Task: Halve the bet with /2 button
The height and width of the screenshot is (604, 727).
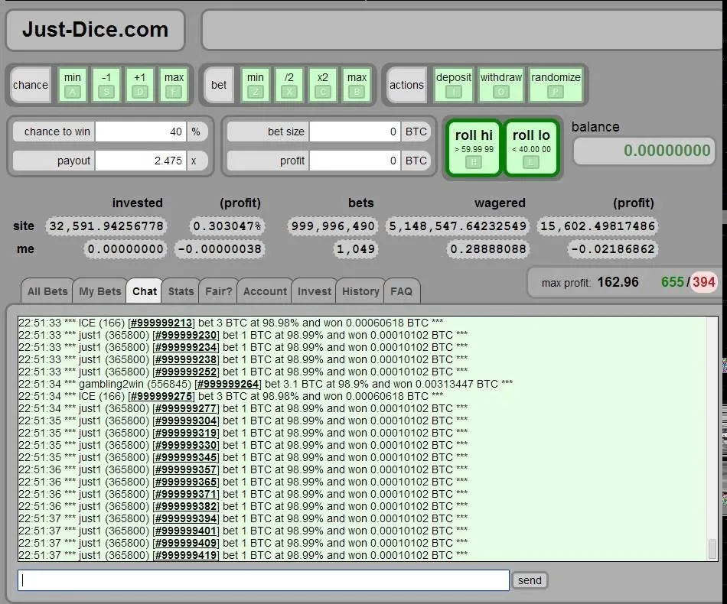Action: click(289, 84)
